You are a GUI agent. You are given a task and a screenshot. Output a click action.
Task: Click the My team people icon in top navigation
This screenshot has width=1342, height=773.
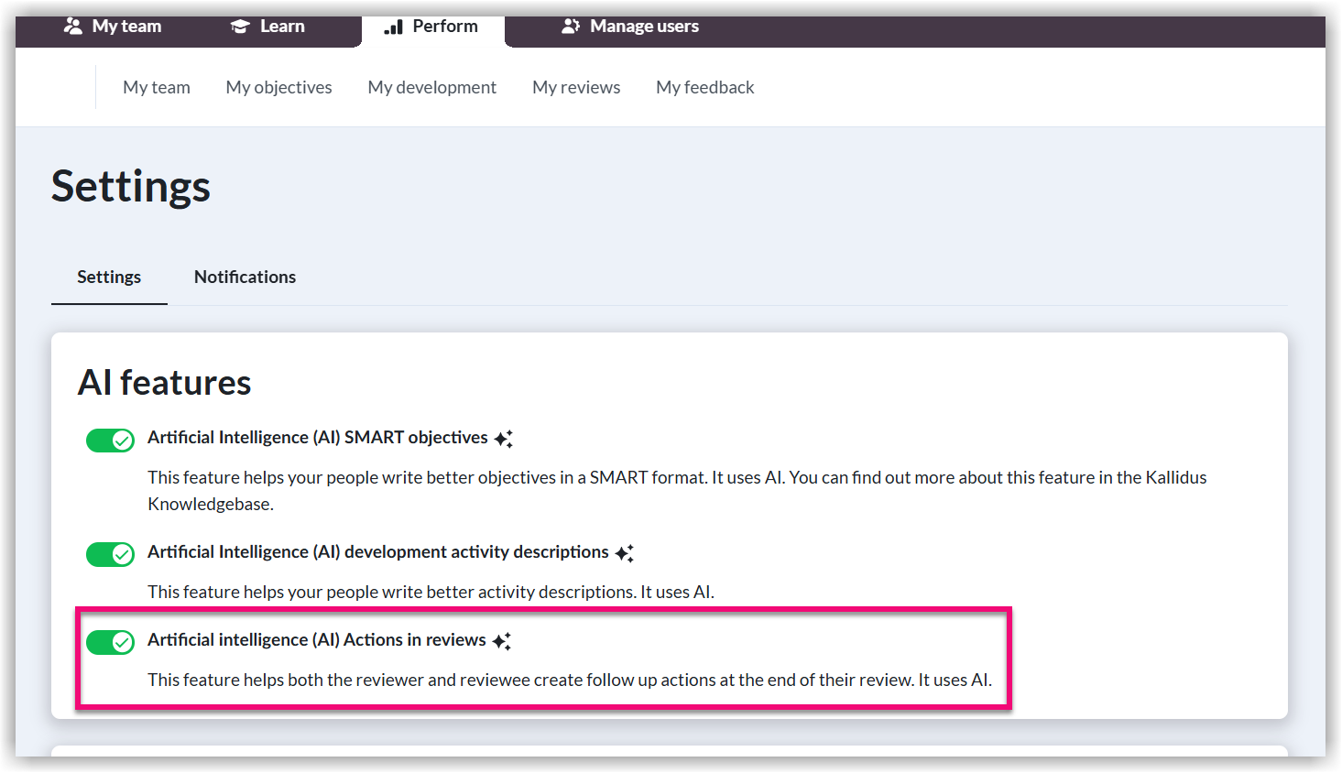(72, 27)
